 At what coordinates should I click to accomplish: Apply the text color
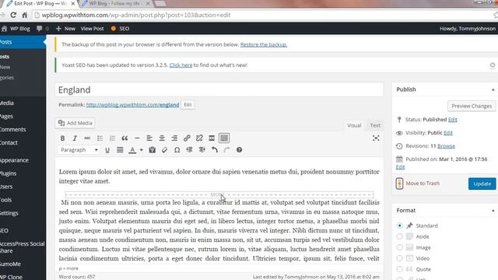point(132,150)
